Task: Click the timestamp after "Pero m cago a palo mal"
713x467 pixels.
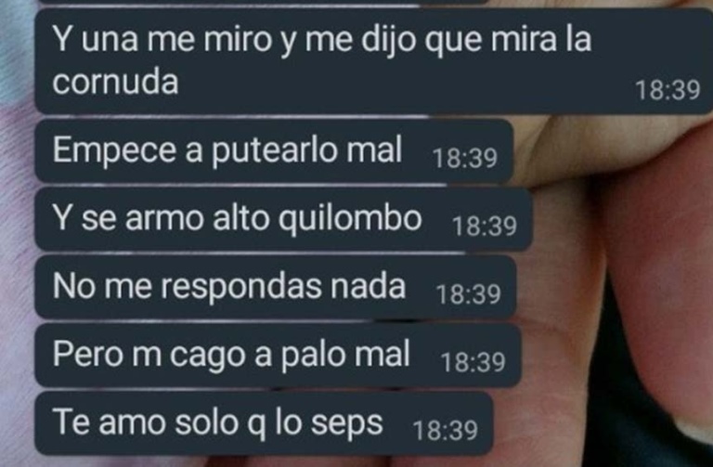Action: tap(473, 362)
